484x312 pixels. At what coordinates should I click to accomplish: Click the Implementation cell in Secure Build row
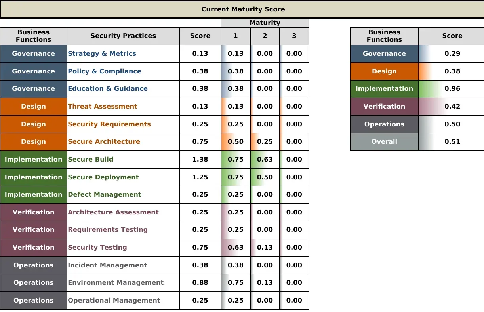tap(34, 160)
